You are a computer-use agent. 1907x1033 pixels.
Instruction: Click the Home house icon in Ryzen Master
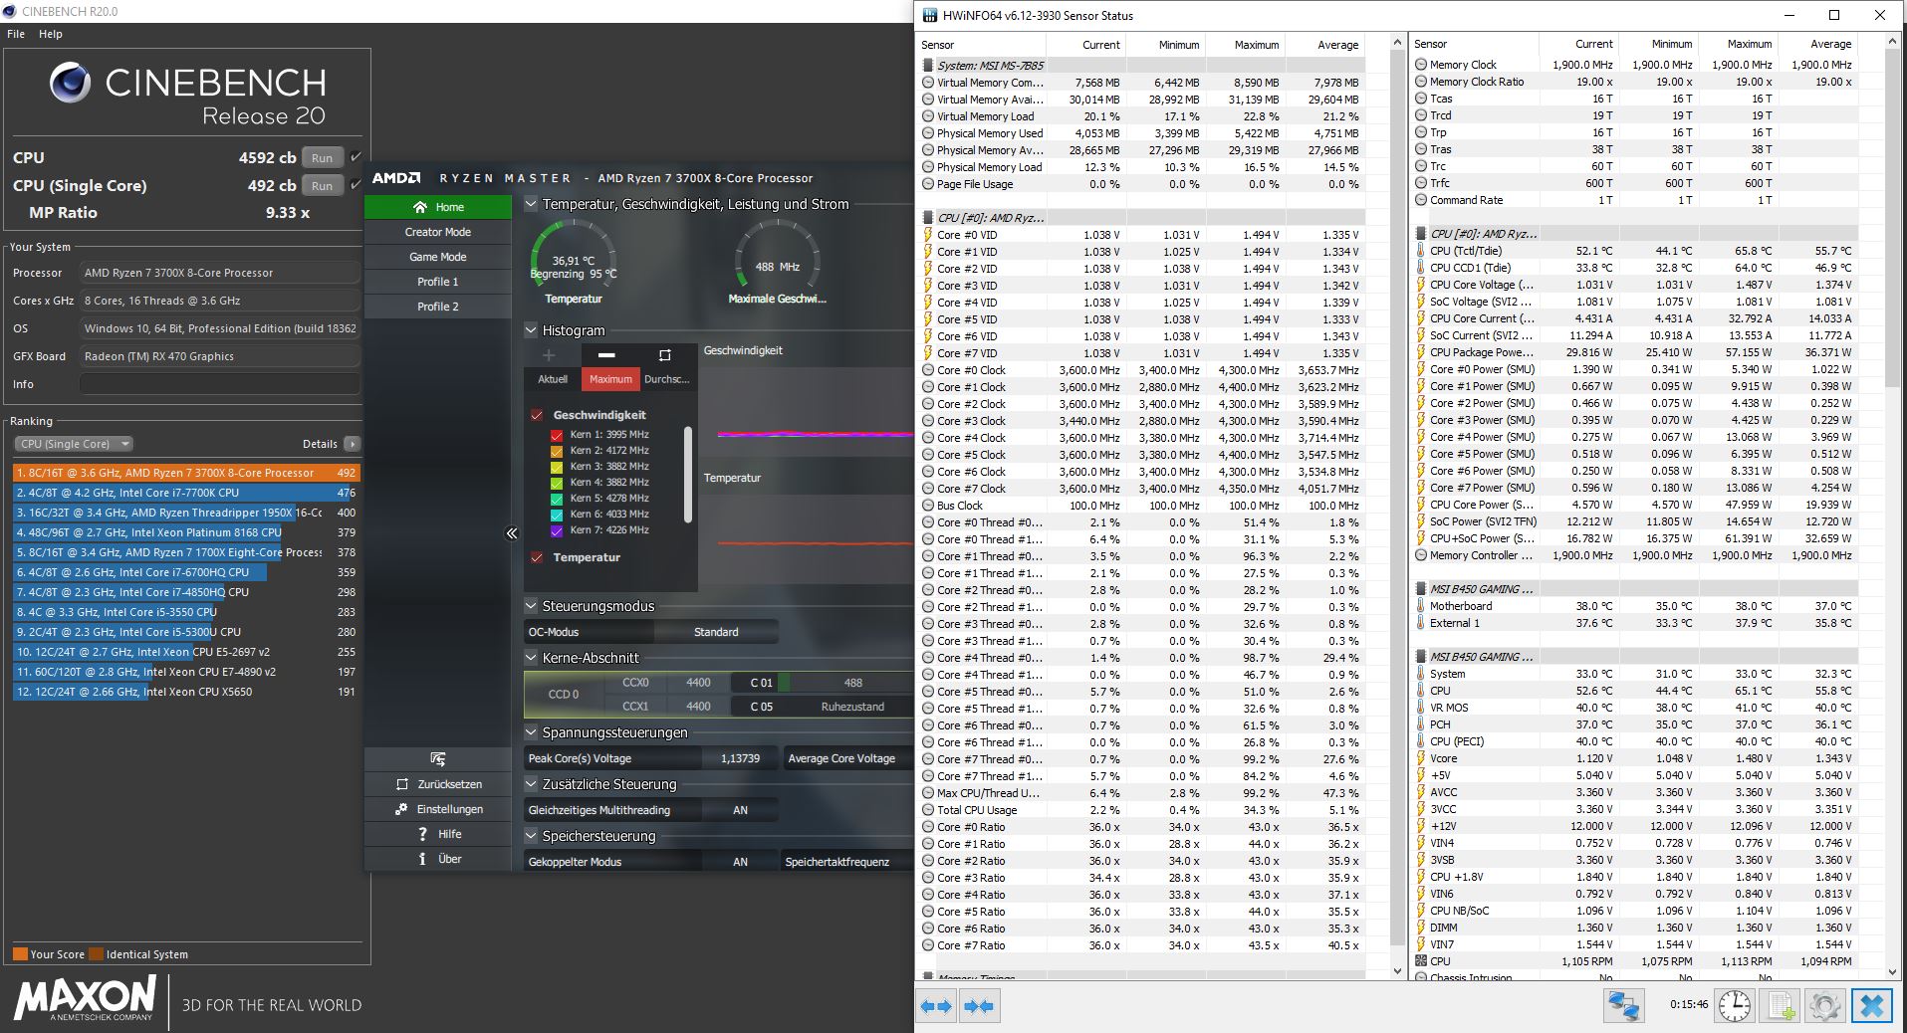click(420, 207)
